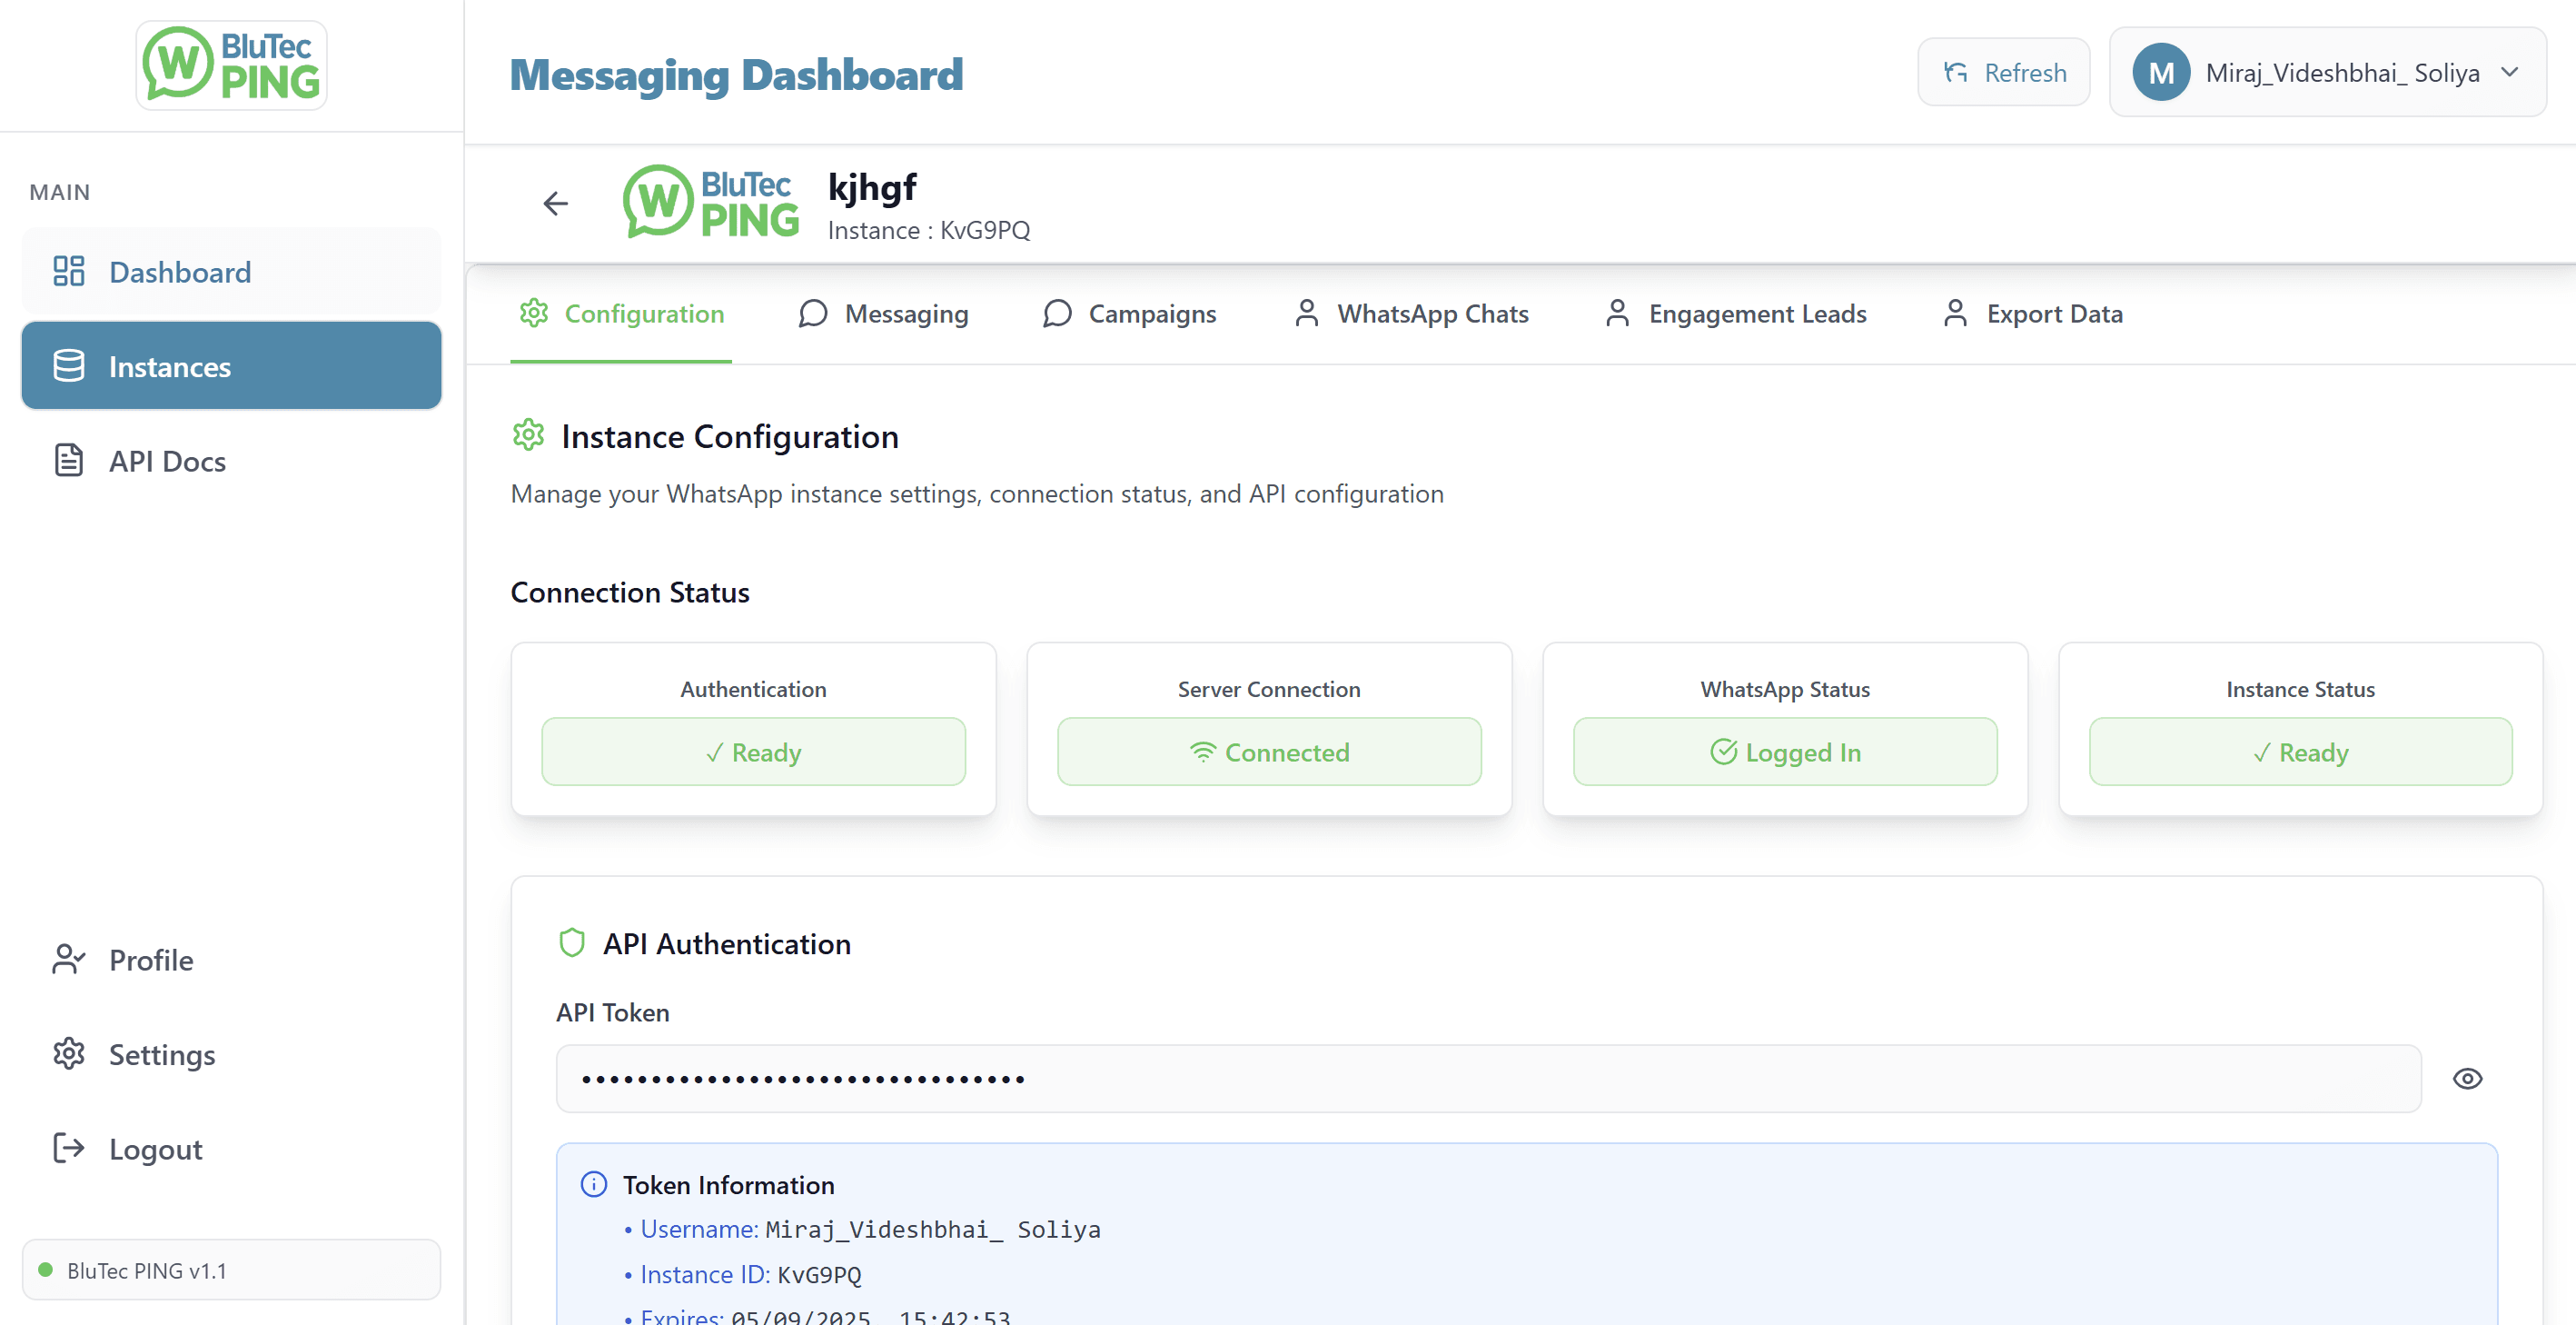Image resolution: width=2576 pixels, height=1325 pixels.
Task: Expand the user account dropdown chevron
Action: pyautogui.click(x=2508, y=72)
